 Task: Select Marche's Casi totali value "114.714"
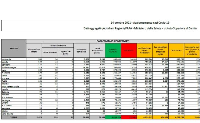180,84
